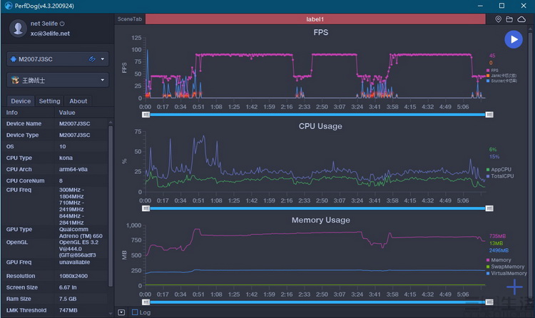Screen dimensions: 535x318
Task: Click the blue plus add icon
Action: [x=514, y=287]
